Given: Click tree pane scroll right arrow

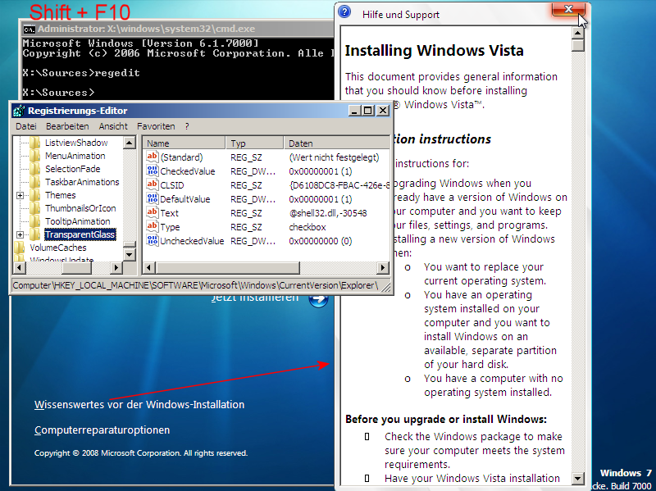Looking at the screenshot, I should pos(116,267).
